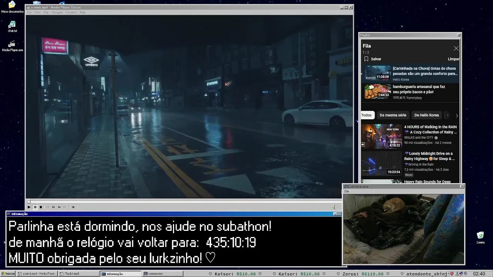Click the Media Player Classic title bar icon
Image resolution: width=493 pixels, height=277 pixels.
point(28,7)
